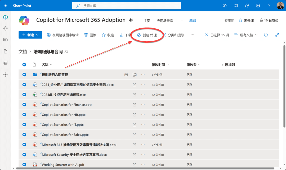Open Working Smarter with AI.pdf

pos(63,165)
